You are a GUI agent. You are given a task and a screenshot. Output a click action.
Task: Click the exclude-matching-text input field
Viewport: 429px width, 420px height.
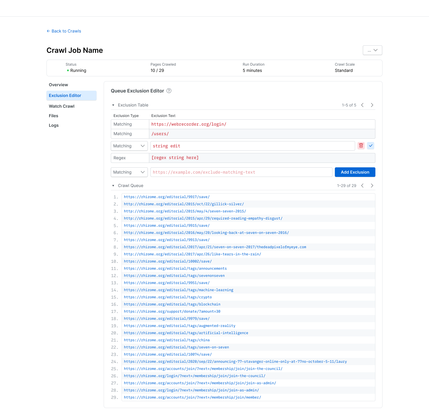pyautogui.click(x=241, y=172)
